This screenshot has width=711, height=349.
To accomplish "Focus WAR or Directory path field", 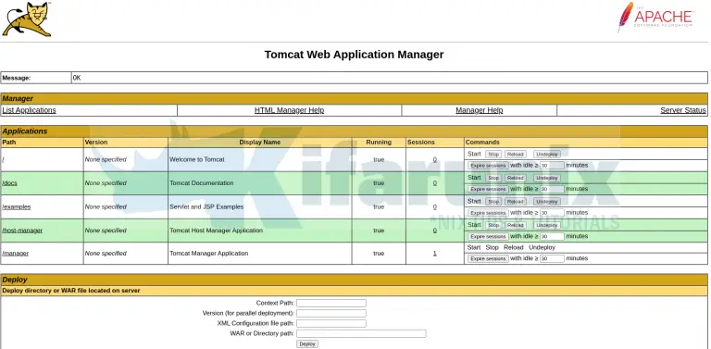I will tap(361, 333).
